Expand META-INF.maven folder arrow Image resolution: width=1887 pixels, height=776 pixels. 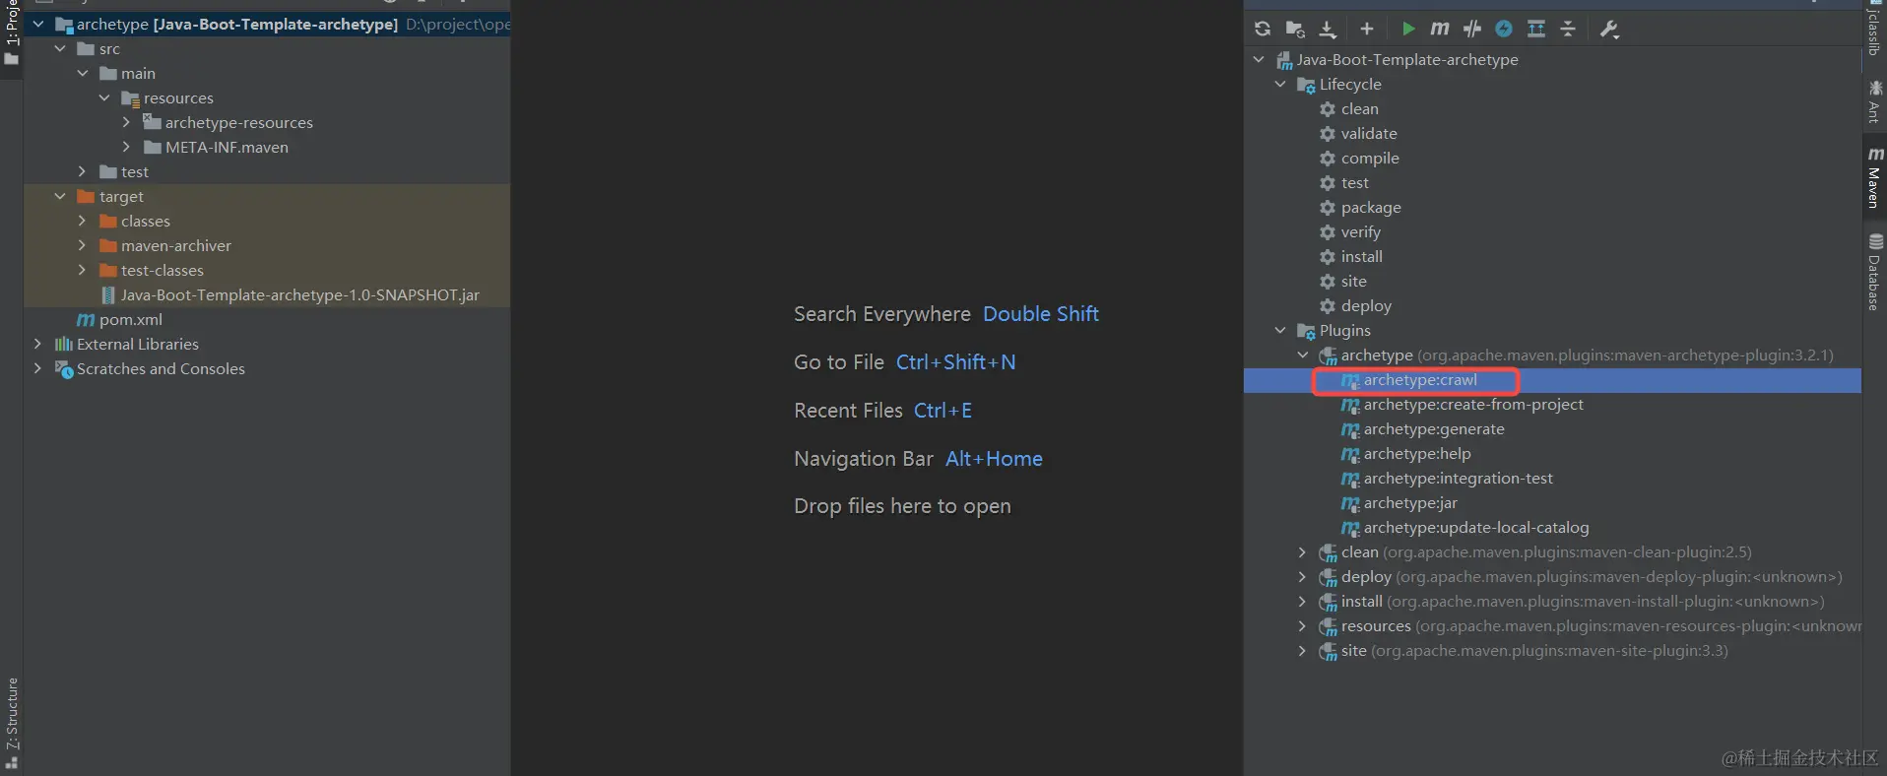pos(126,147)
